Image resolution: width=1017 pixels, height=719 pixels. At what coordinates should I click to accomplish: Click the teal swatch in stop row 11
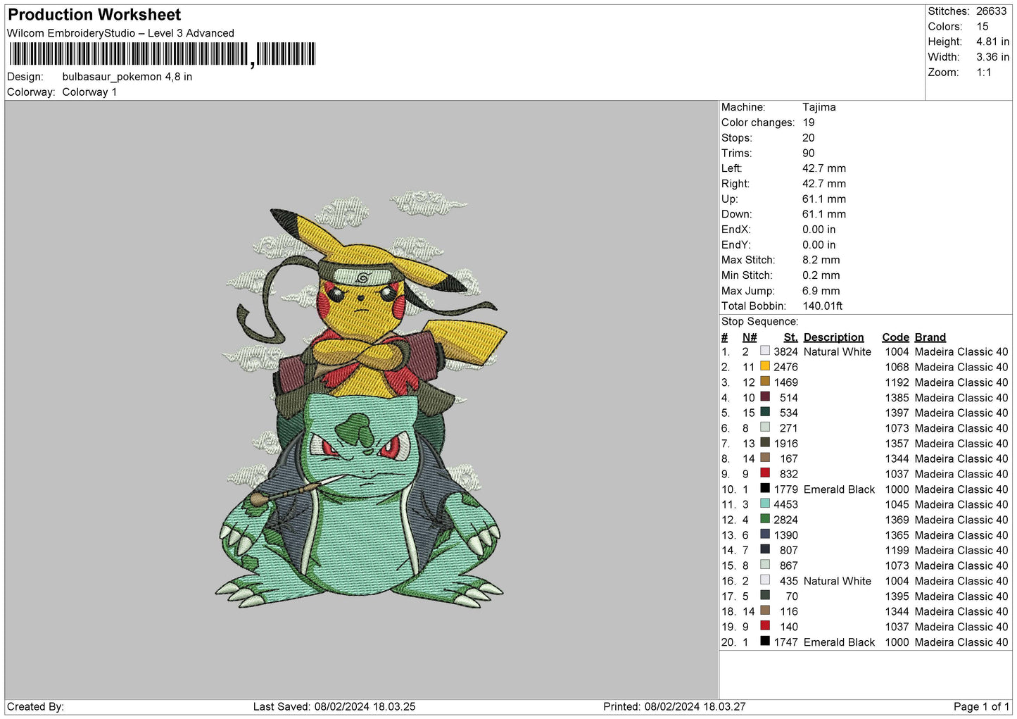(x=765, y=504)
